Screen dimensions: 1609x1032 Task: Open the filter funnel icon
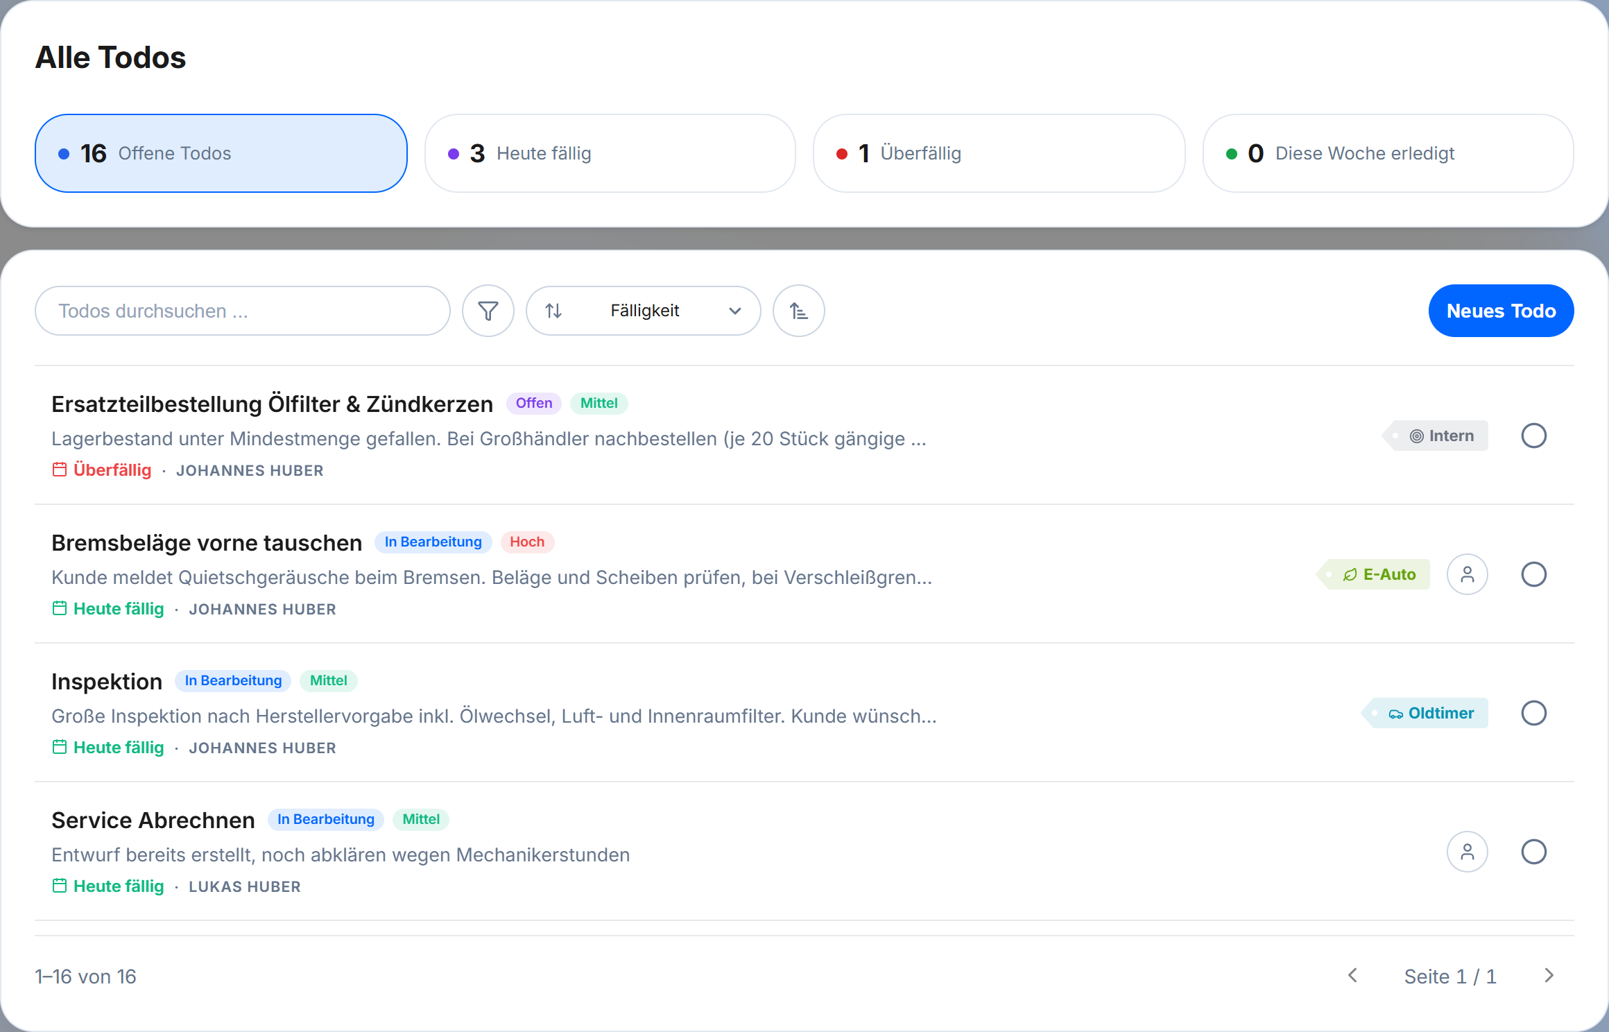pos(488,311)
